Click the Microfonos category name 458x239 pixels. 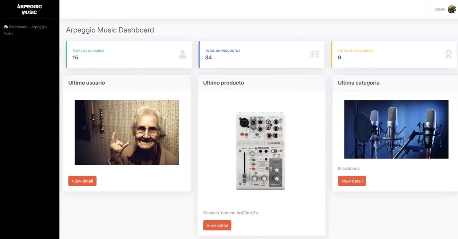349,169
